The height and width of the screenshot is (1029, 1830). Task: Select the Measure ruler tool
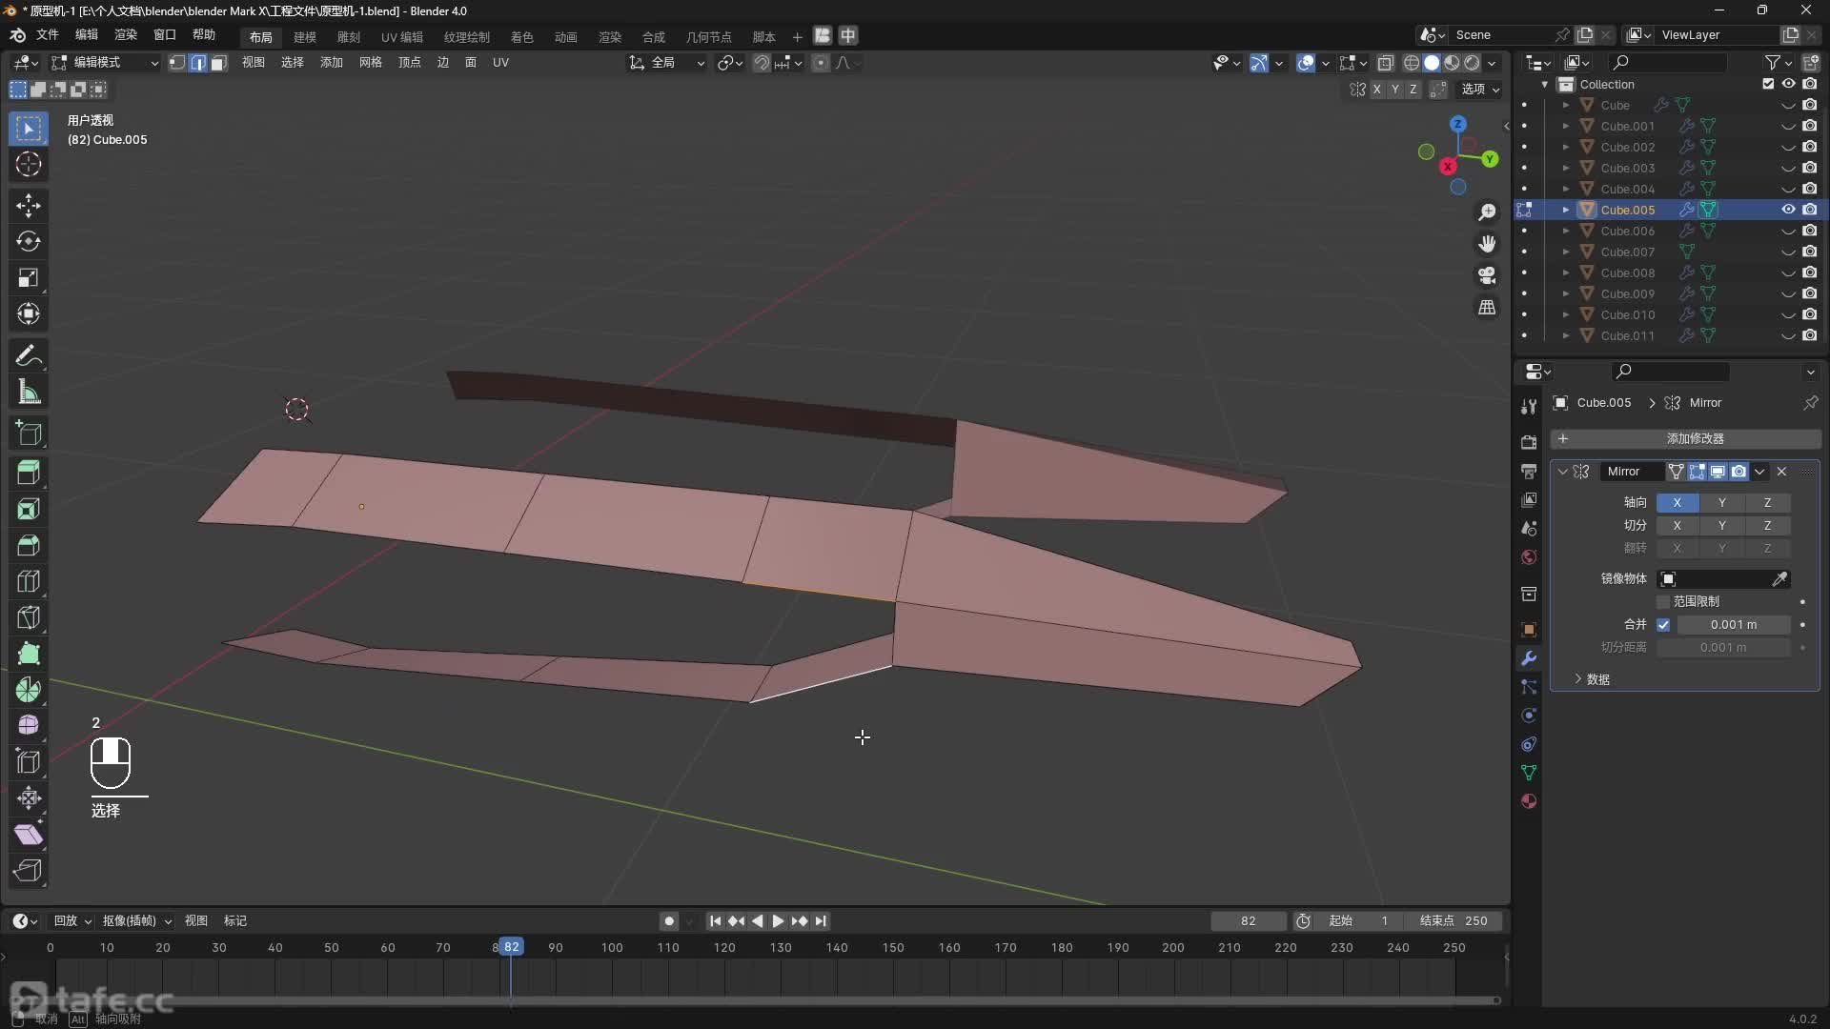(x=29, y=393)
